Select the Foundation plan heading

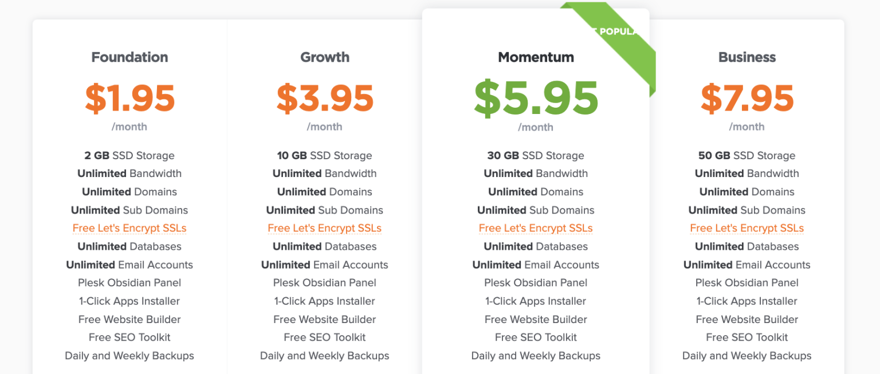pyautogui.click(x=129, y=57)
